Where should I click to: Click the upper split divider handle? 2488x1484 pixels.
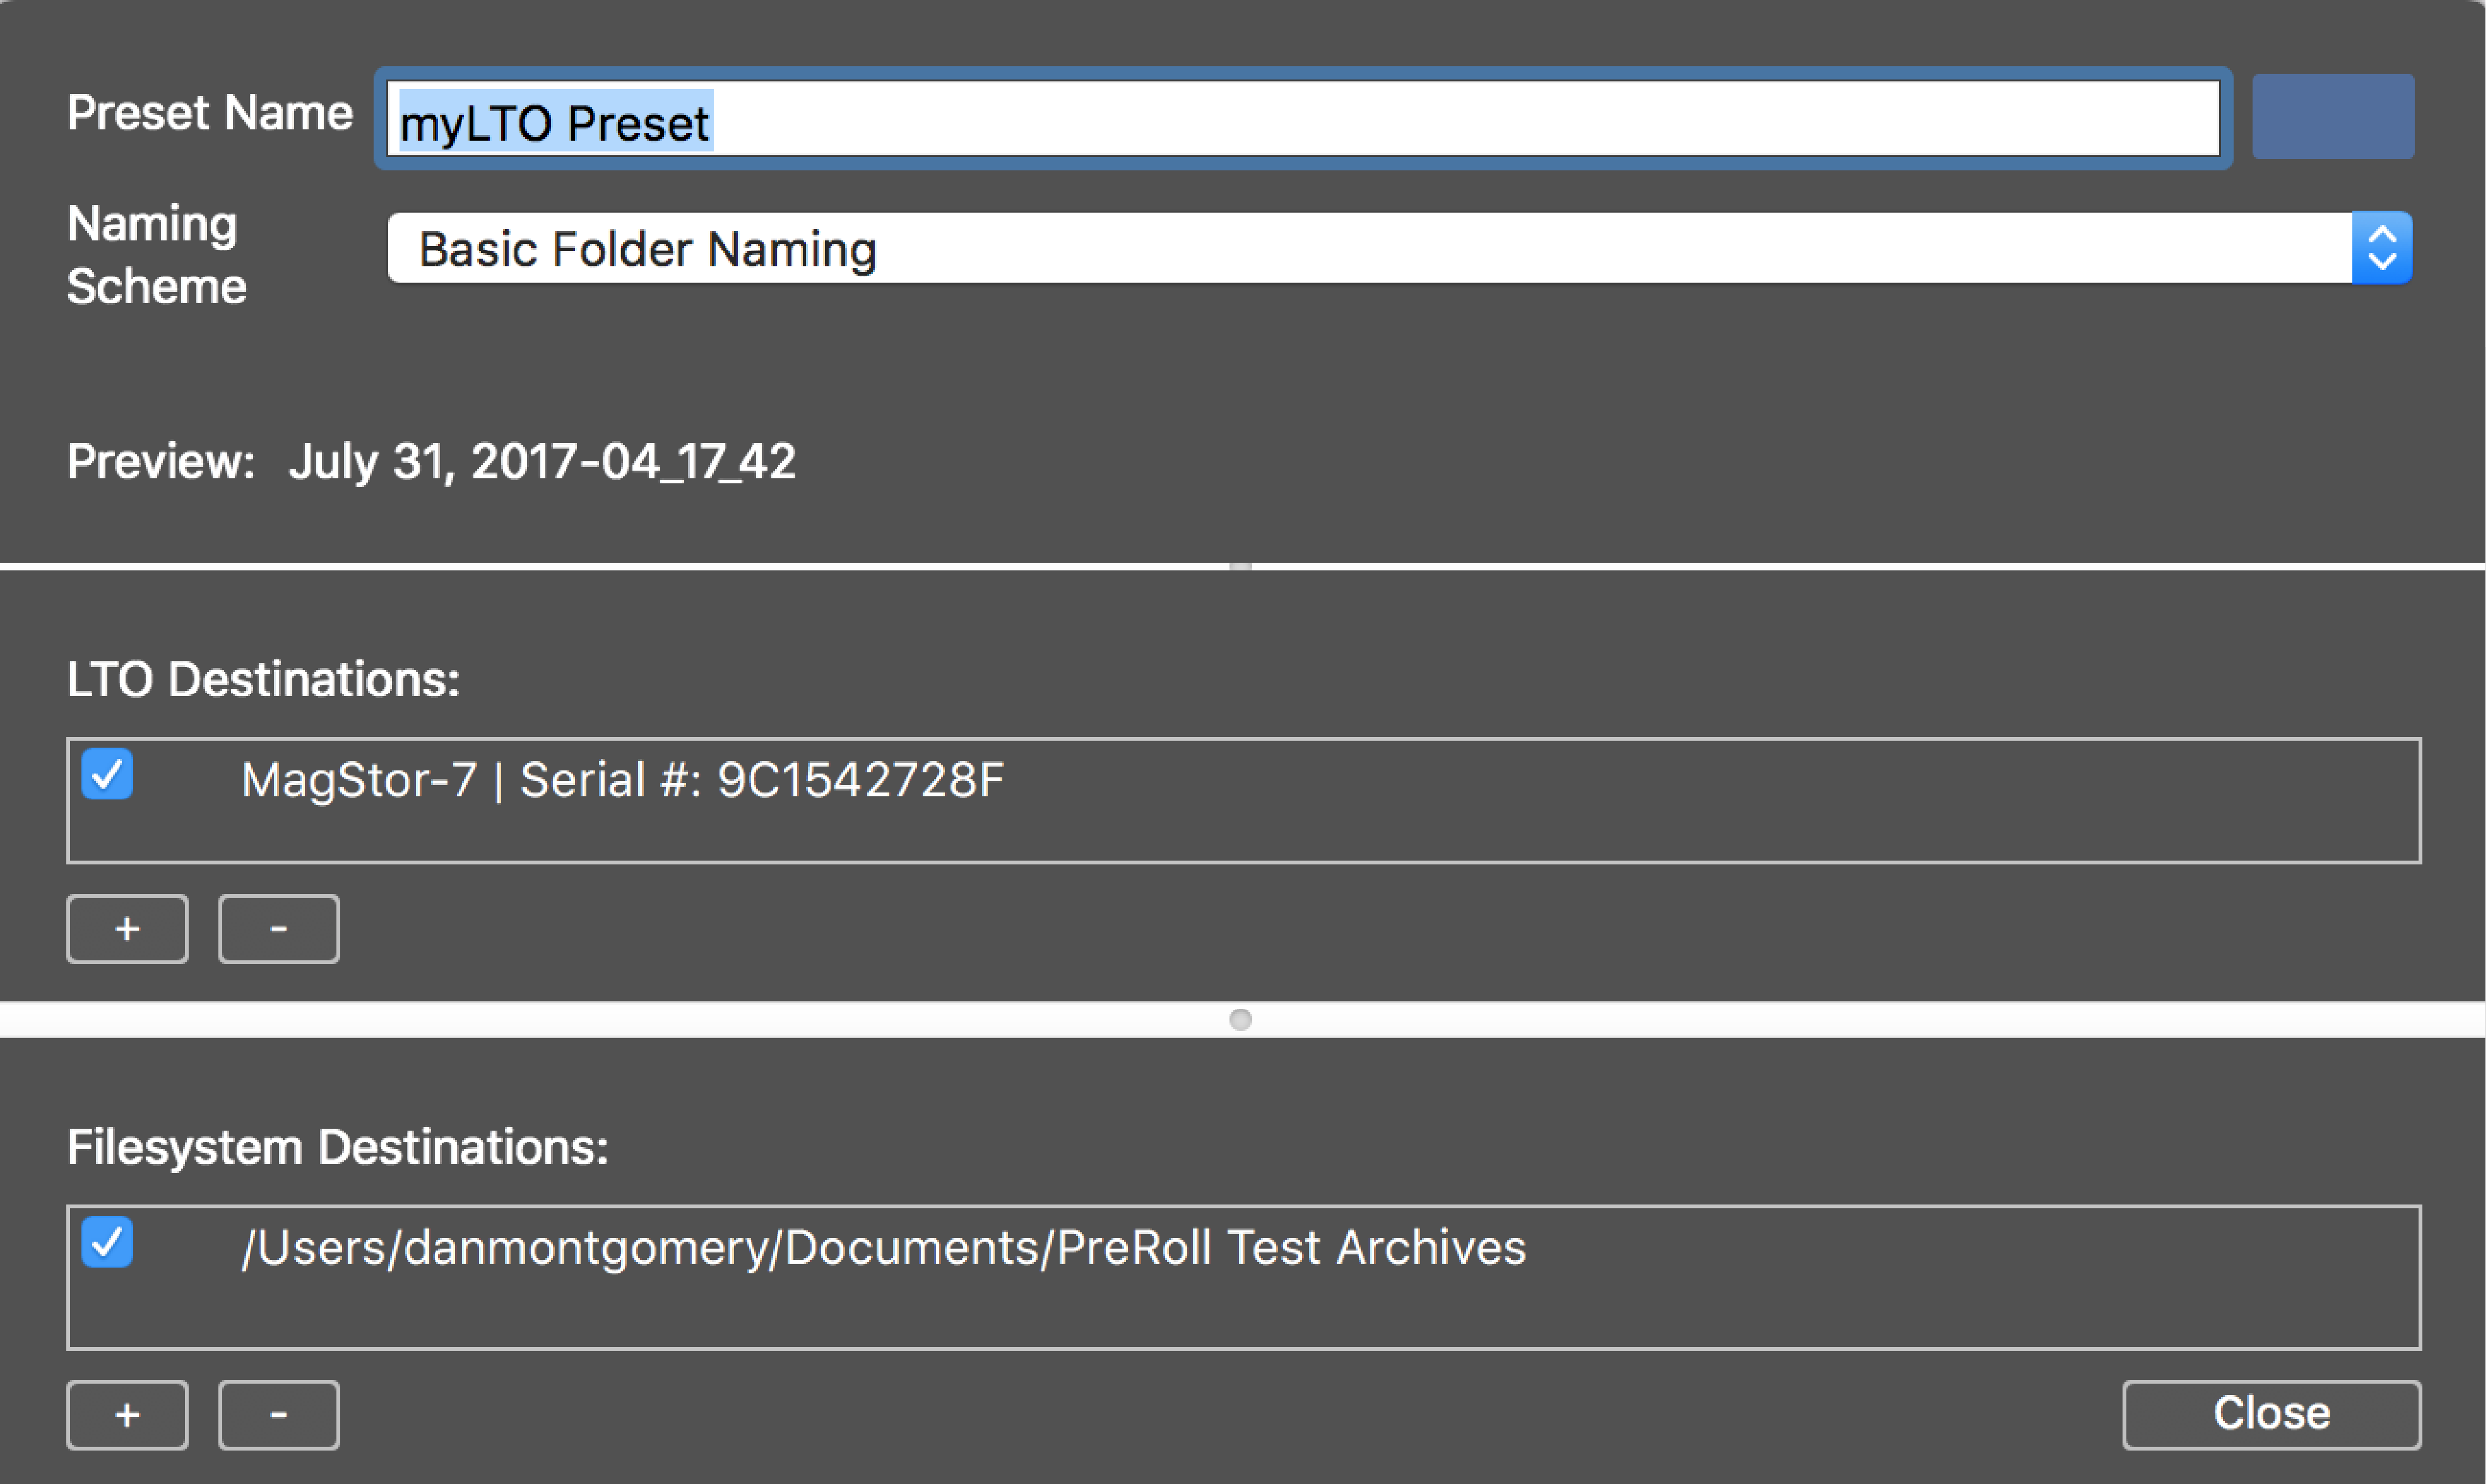point(1240,566)
